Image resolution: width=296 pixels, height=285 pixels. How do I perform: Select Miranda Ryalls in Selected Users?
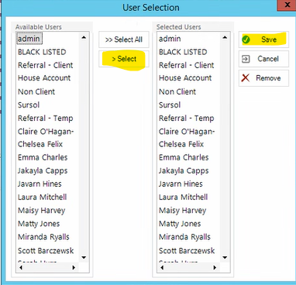click(x=184, y=237)
